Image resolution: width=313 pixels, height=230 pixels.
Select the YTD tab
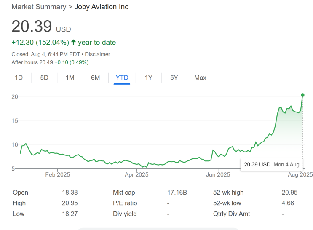pos(122,78)
